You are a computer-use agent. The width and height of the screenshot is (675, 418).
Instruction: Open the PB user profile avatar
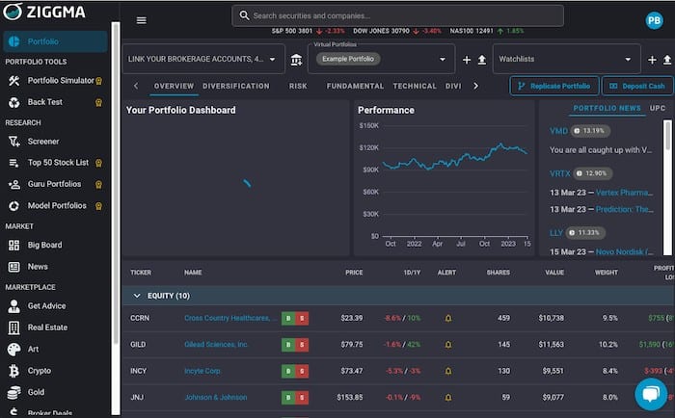coord(654,20)
